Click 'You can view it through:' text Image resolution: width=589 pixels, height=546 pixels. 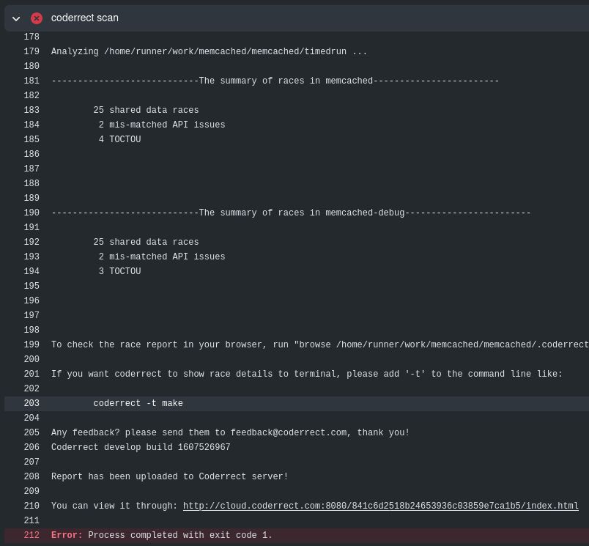(x=114, y=506)
